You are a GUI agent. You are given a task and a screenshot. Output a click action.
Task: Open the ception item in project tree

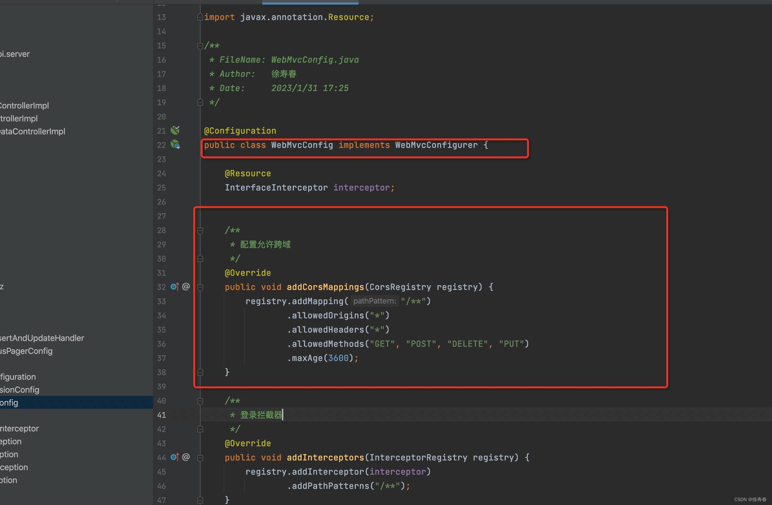pyautogui.click(x=14, y=467)
